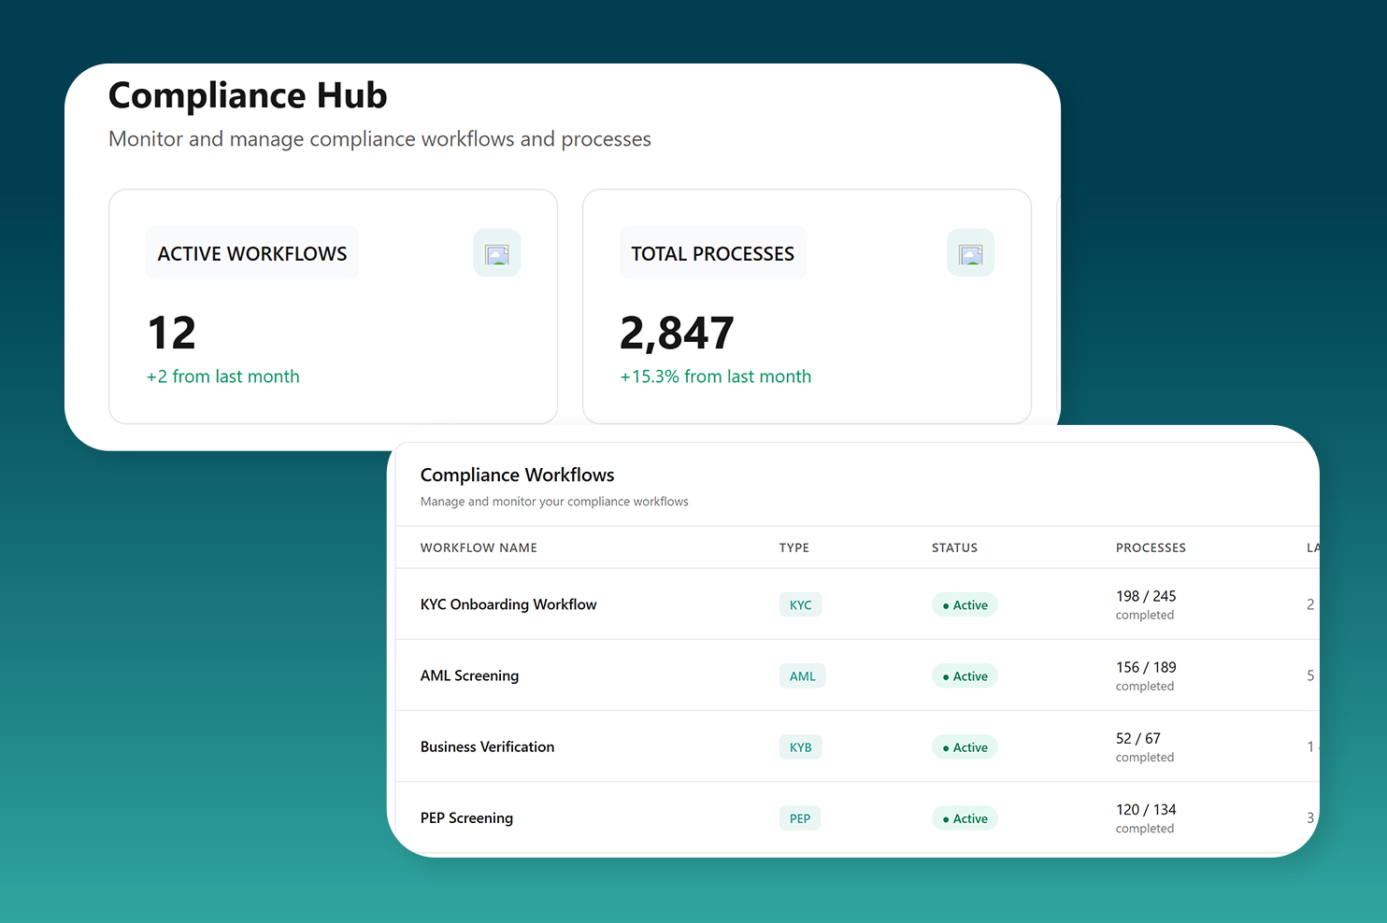Open the KYC Onboarding Workflow row
Screen dimensions: 1387x923
857,604
